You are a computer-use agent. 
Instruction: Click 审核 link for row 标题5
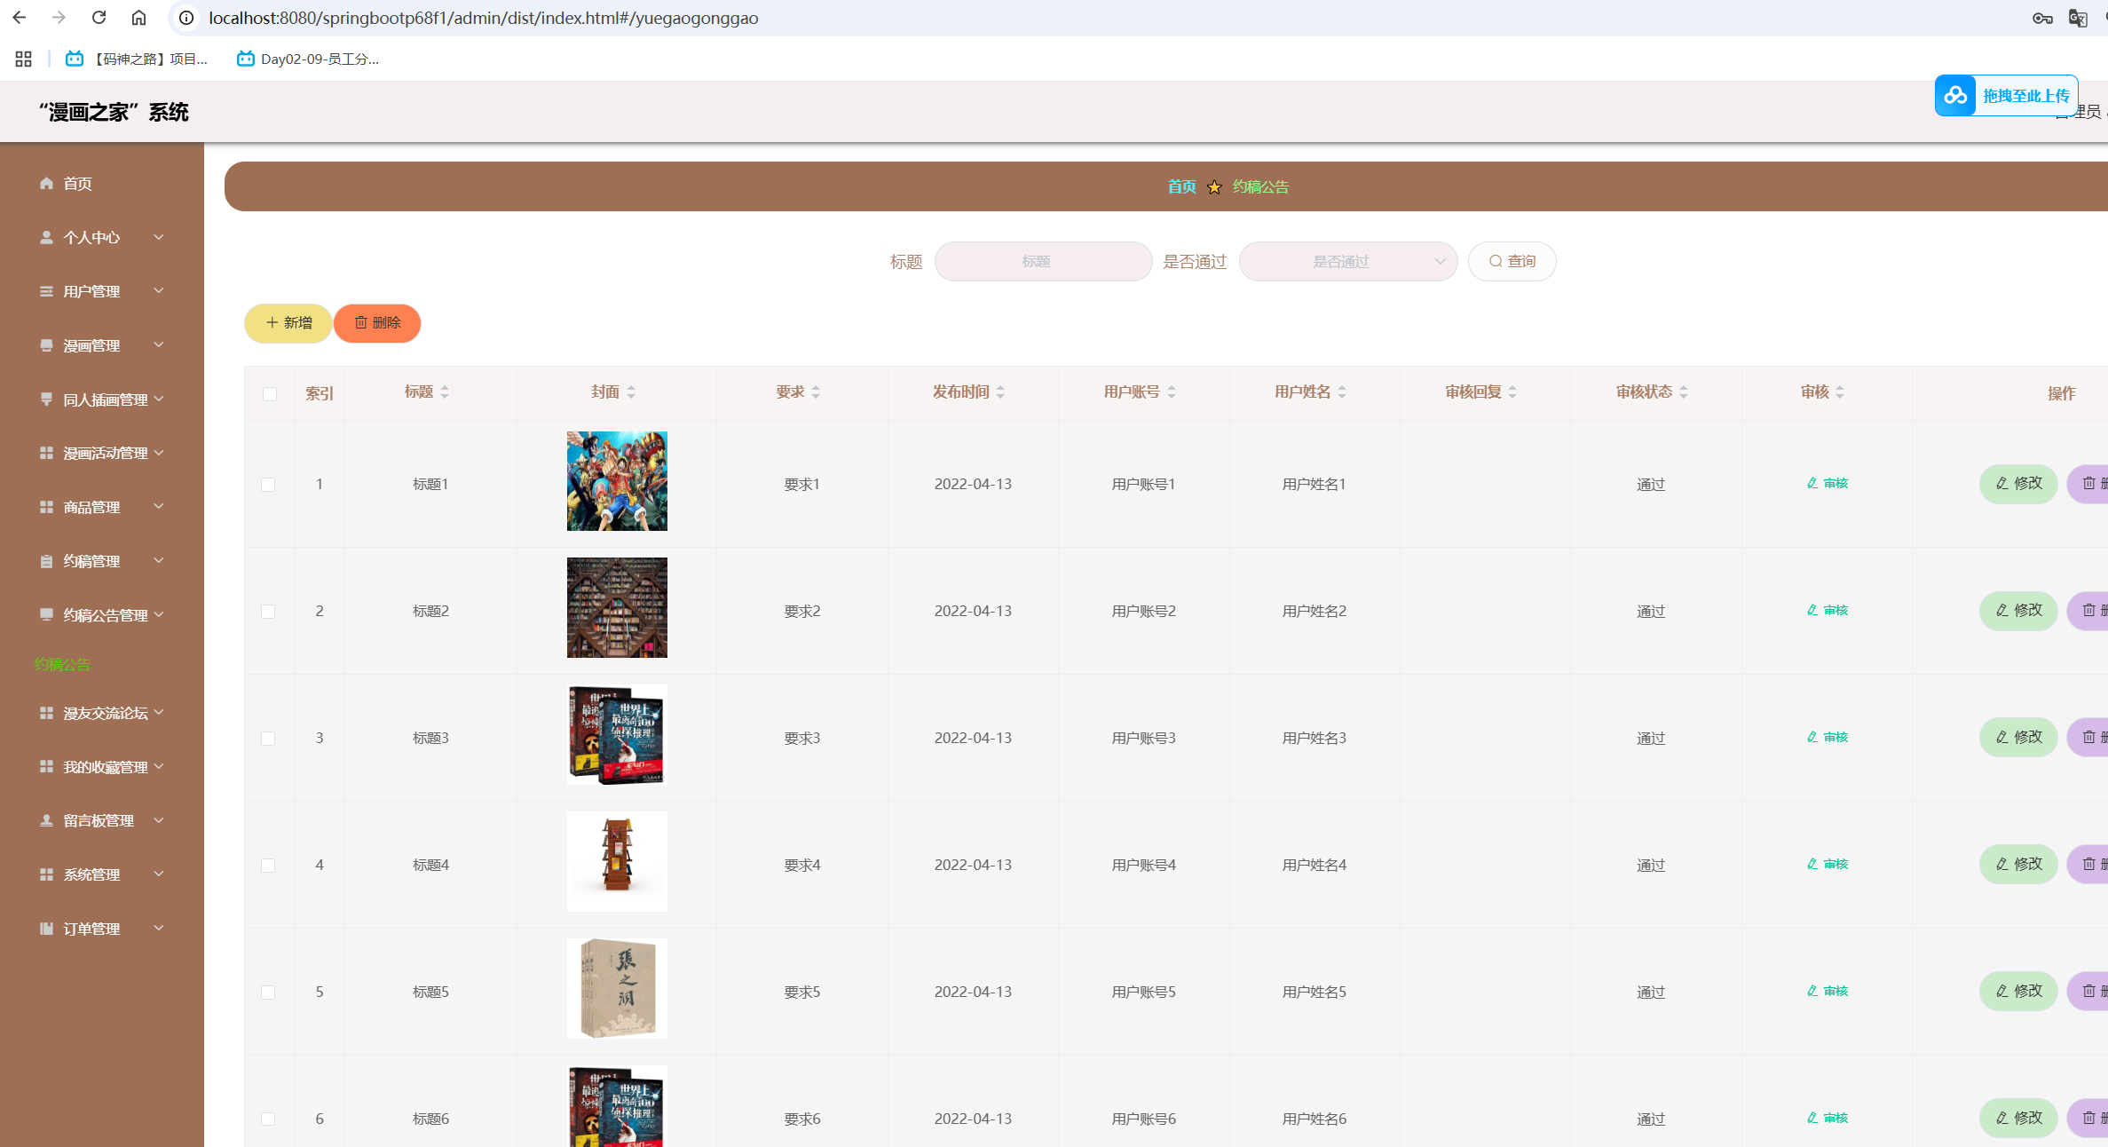tap(1828, 992)
